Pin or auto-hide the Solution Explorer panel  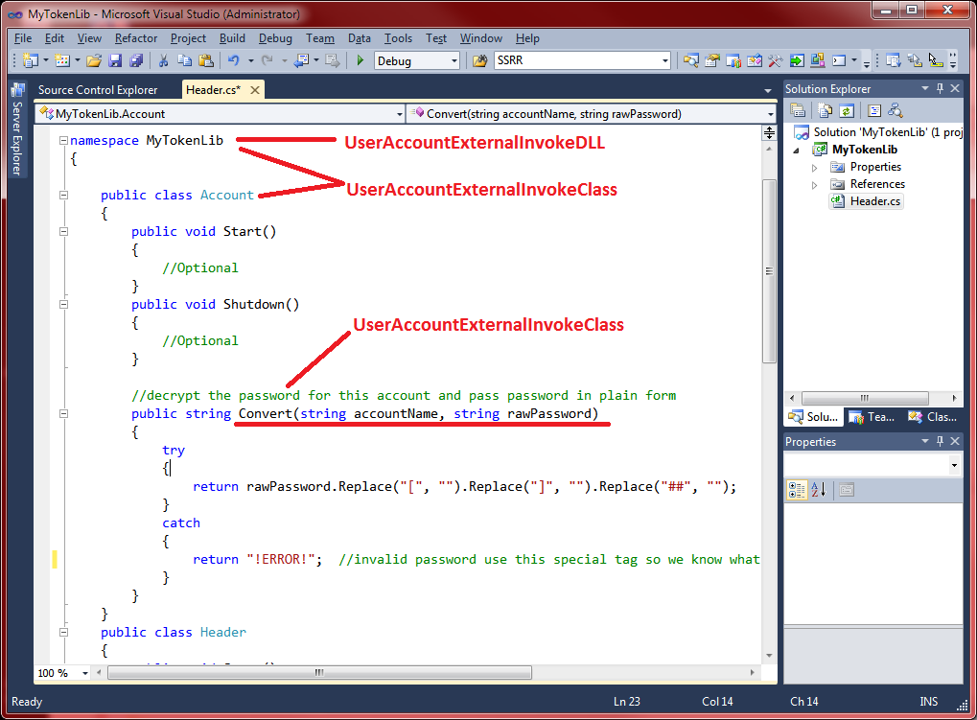tap(941, 88)
